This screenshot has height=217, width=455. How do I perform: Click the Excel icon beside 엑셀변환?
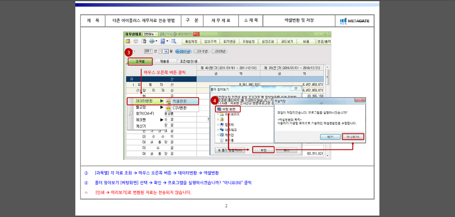tap(168, 102)
